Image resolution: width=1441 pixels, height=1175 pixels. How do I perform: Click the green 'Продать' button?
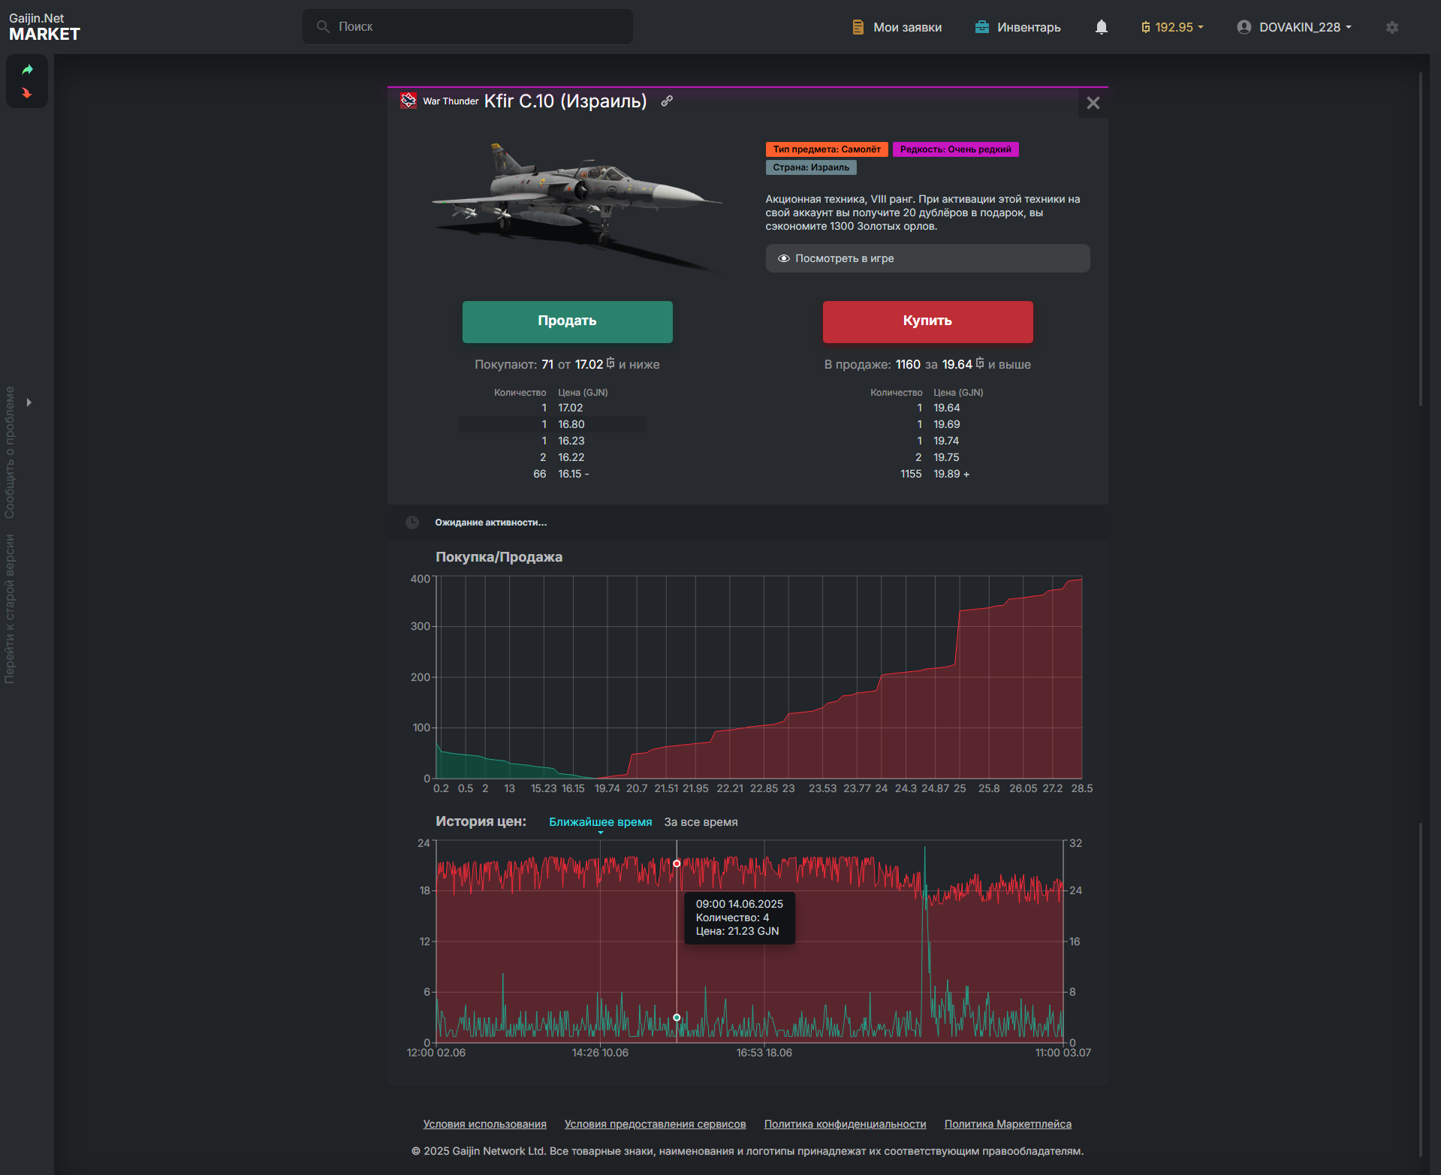click(567, 321)
